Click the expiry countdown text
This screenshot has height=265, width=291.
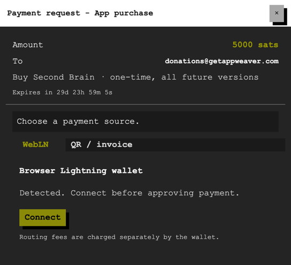63,92
